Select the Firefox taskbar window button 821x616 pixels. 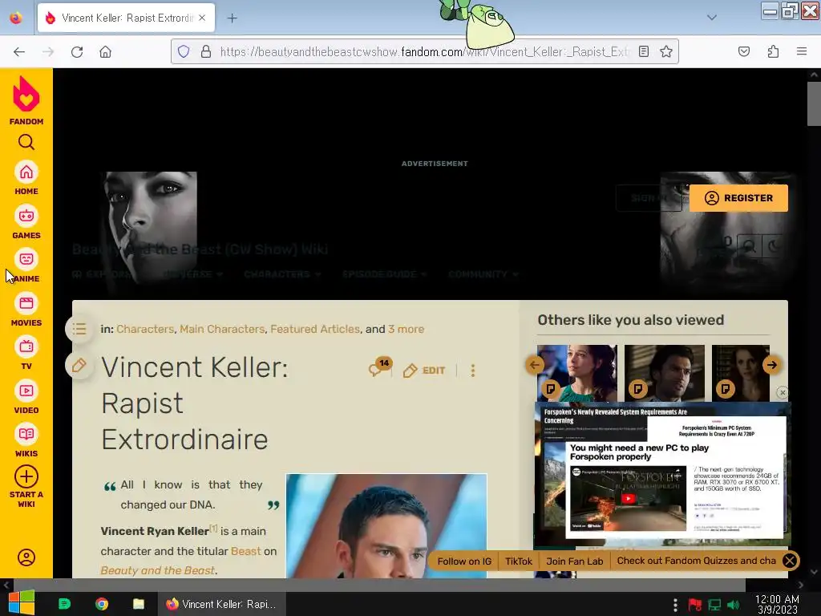click(221, 604)
